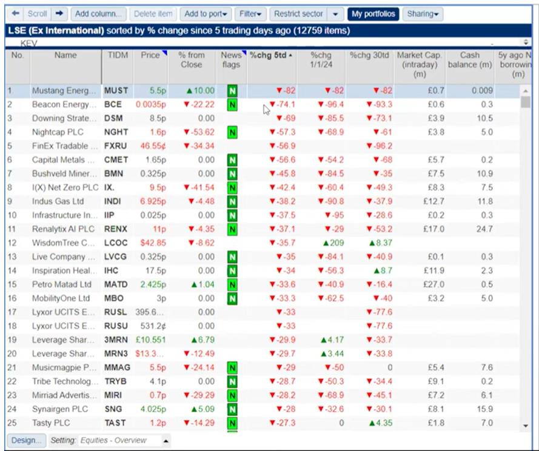Click the RUSL ticker cell
This screenshot has height=451, width=539.
[x=115, y=312]
